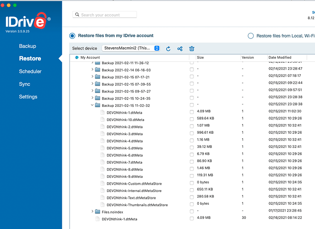Click file icon of DEVONthink-2.dtMeta

(x=102, y=127)
